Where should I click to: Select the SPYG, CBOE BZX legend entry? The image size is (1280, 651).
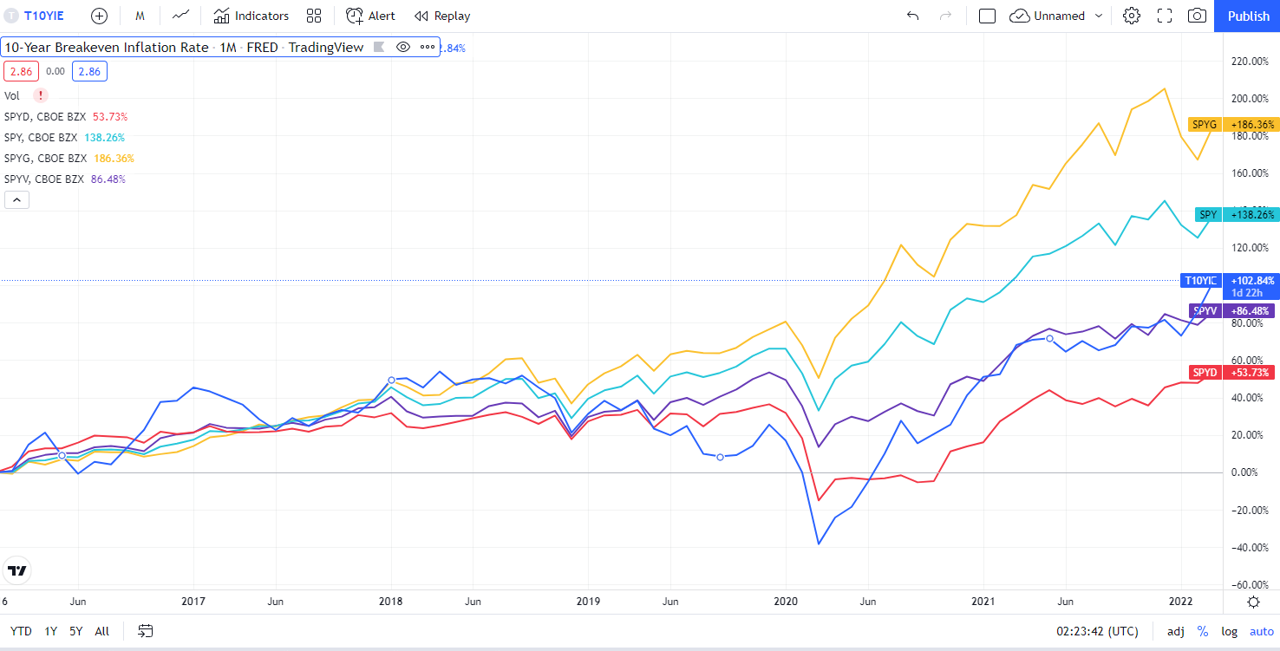[x=45, y=159]
